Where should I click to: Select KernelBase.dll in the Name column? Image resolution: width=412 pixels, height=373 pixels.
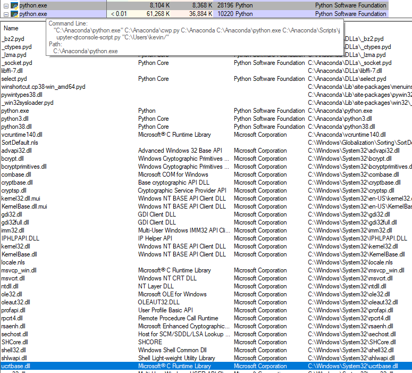click(19, 254)
